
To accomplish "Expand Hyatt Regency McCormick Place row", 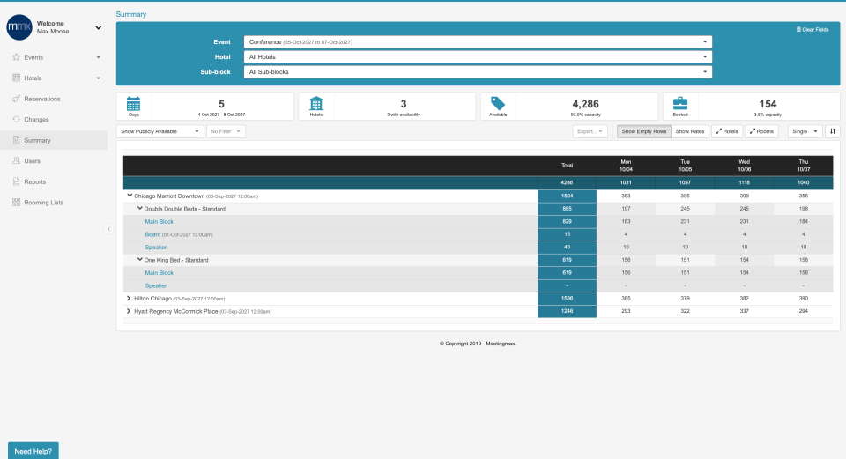I will click(129, 311).
